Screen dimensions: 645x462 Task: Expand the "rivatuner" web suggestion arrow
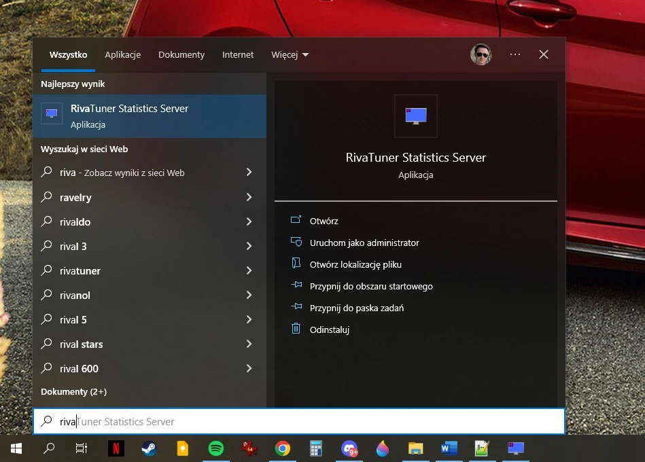pyautogui.click(x=249, y=271)
